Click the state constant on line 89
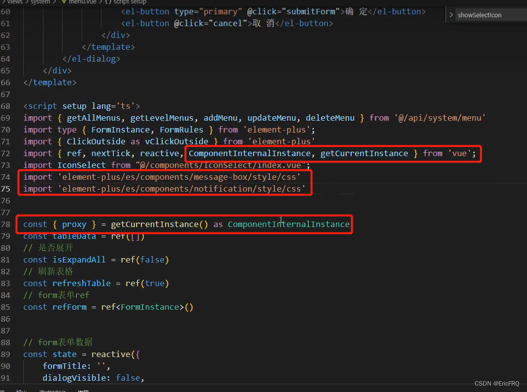This screenshot has width=527, height=392. [x=65, y=355]
